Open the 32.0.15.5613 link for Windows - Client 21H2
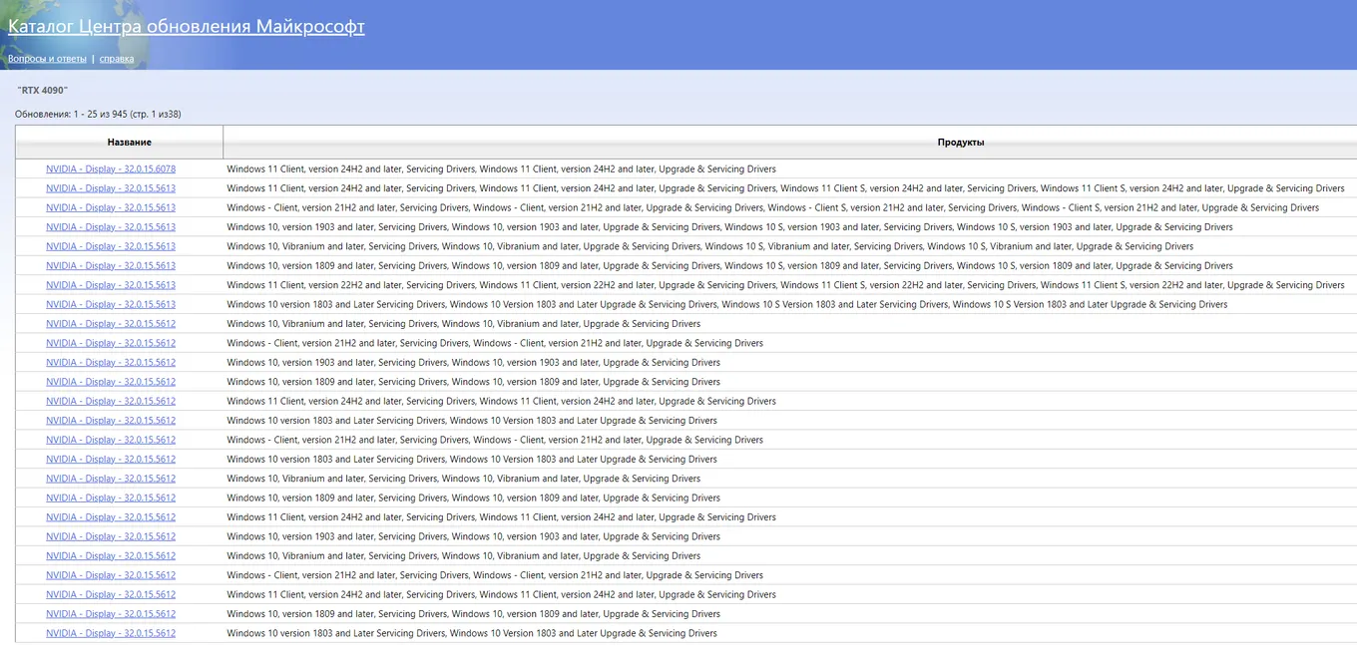 (111, 208)
